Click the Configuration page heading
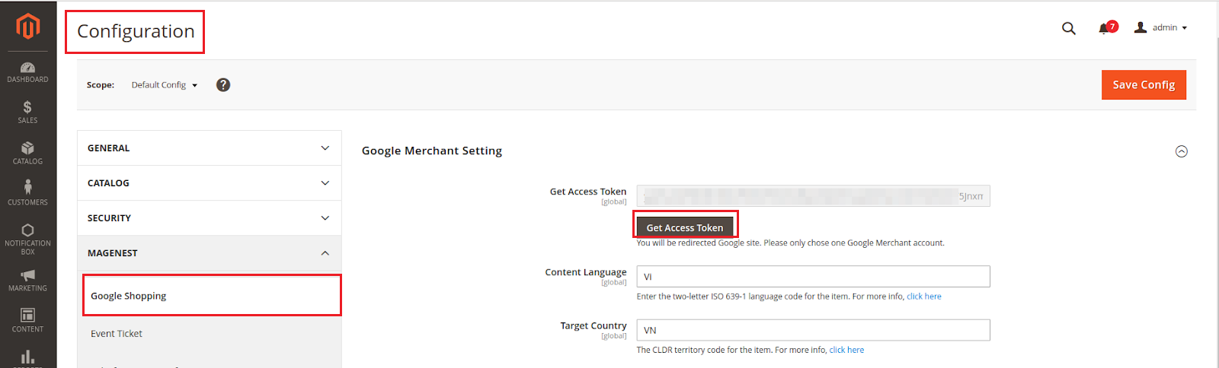Screen dimensions: 1219x368 [x=136, y=31]
